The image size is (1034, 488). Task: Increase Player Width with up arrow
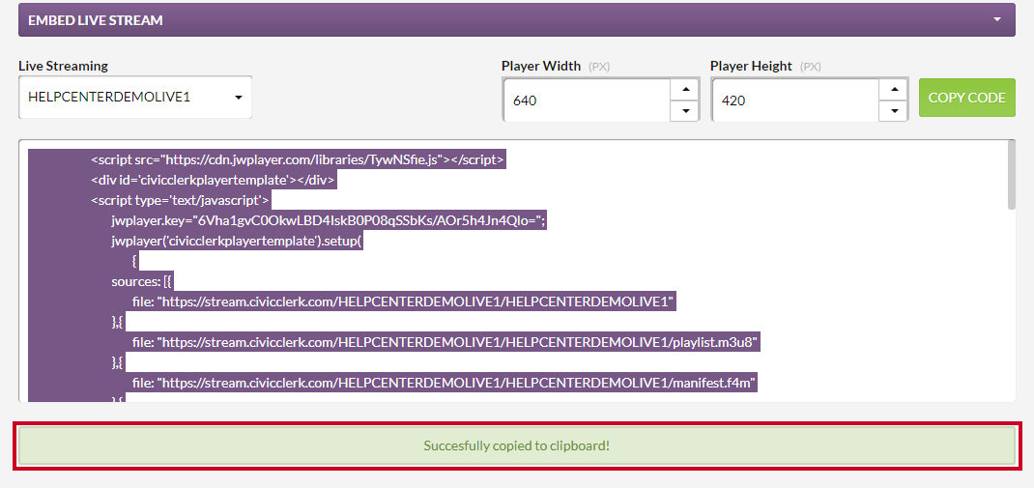[684, 89]
